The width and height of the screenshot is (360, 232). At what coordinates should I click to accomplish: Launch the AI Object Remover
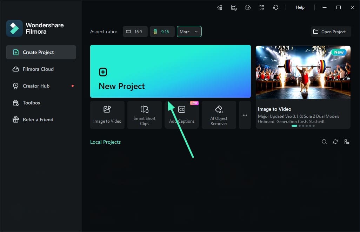[x=219, y=115]
